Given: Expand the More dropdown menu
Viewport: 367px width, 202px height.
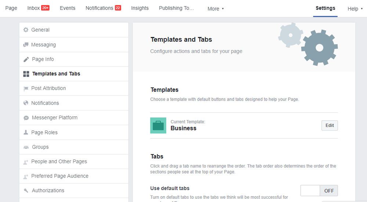Looking at the screenshot, I should (215, 9).
